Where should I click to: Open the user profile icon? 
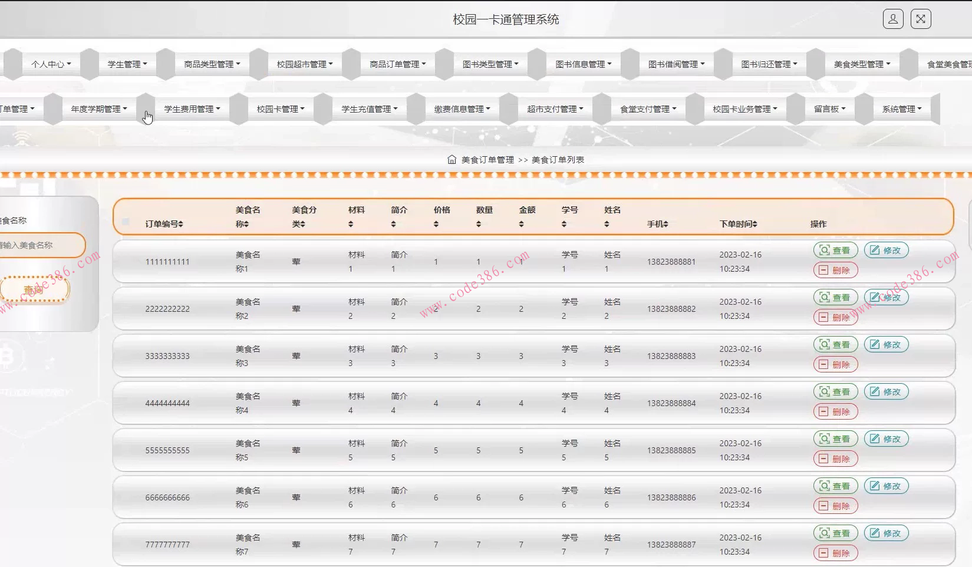[893, 19]
